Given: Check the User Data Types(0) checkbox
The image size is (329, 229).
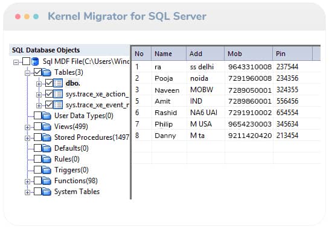Looking at the screenshot, I should tap(37, 116).
